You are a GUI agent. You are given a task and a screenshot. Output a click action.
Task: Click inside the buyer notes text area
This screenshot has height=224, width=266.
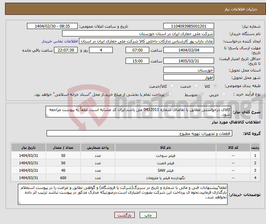point(123,195)
